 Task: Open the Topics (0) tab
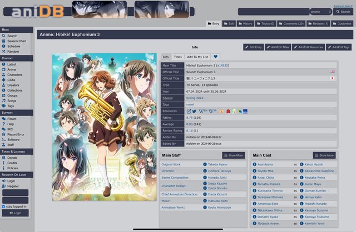(266, 23)
